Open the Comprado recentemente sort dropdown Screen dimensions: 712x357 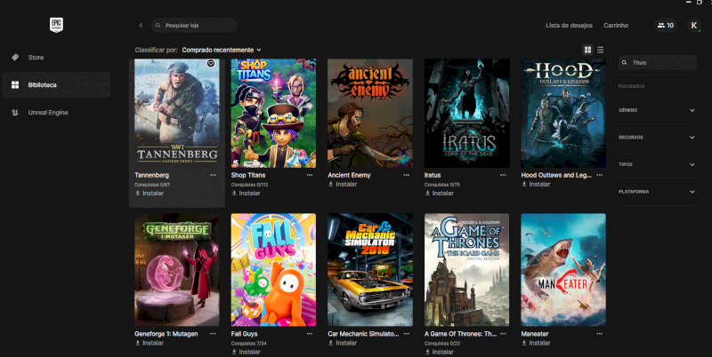tap(222, 50)
